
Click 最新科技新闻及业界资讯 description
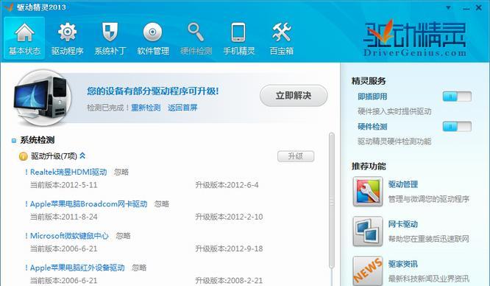[x=429, y=279]
